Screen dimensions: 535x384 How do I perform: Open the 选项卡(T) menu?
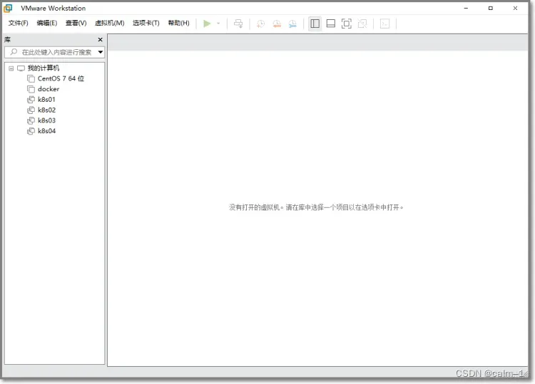tap(146, 23)
